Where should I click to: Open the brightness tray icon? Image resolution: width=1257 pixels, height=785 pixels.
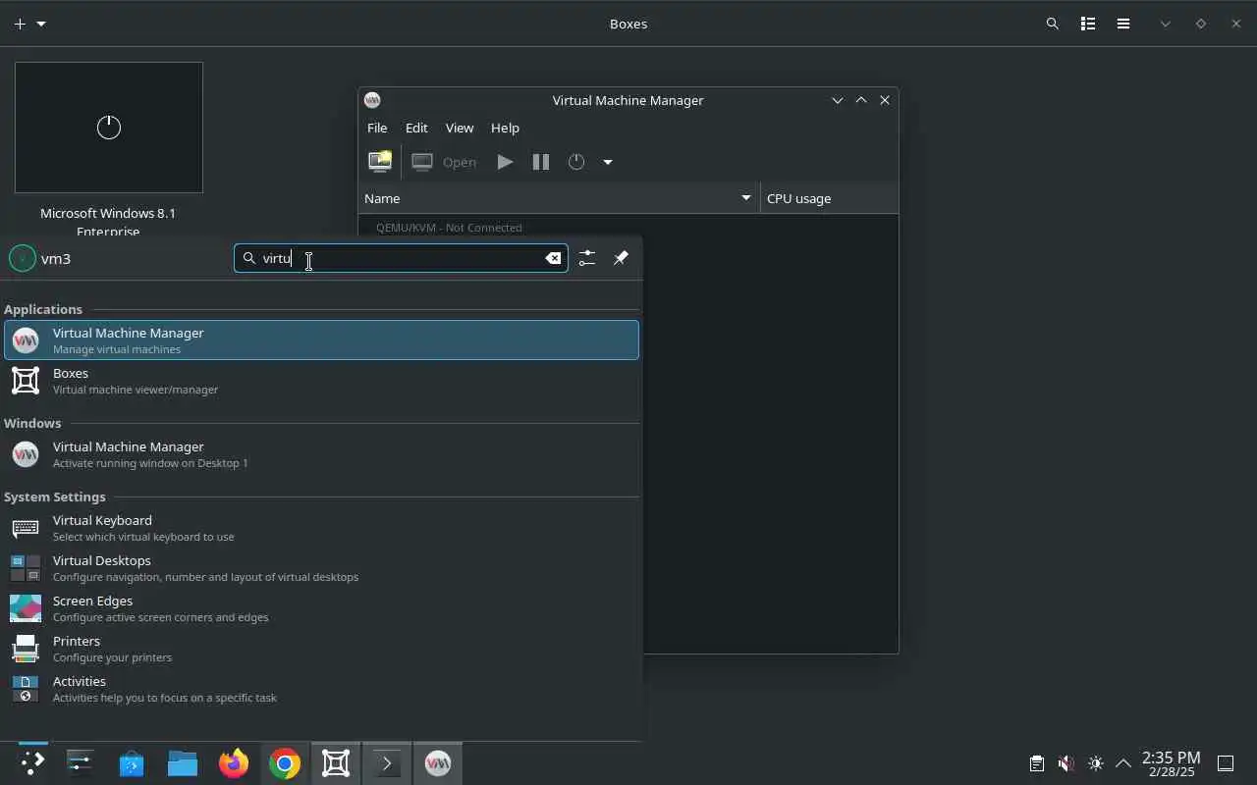(1096, 763)
